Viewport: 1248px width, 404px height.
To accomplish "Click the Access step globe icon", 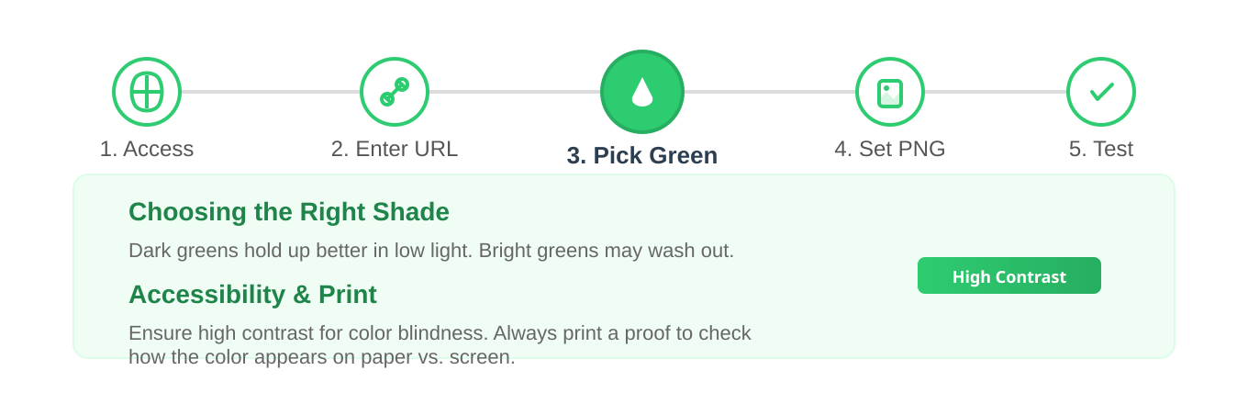I will coord(147,92).
